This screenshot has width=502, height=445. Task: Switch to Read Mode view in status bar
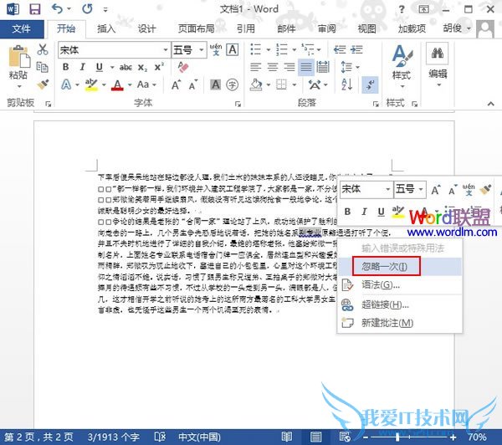point(286,437)
